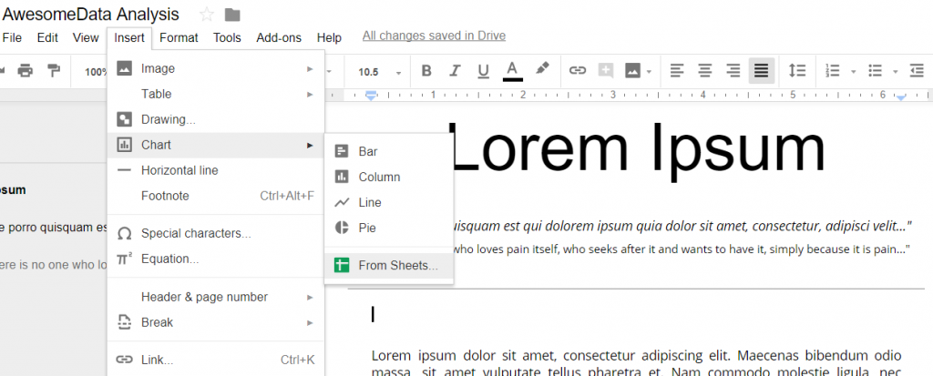Open Special characters... dialog
Image resolution: width=933 pixels, height=376 pixels.
[x=216, y=234]
